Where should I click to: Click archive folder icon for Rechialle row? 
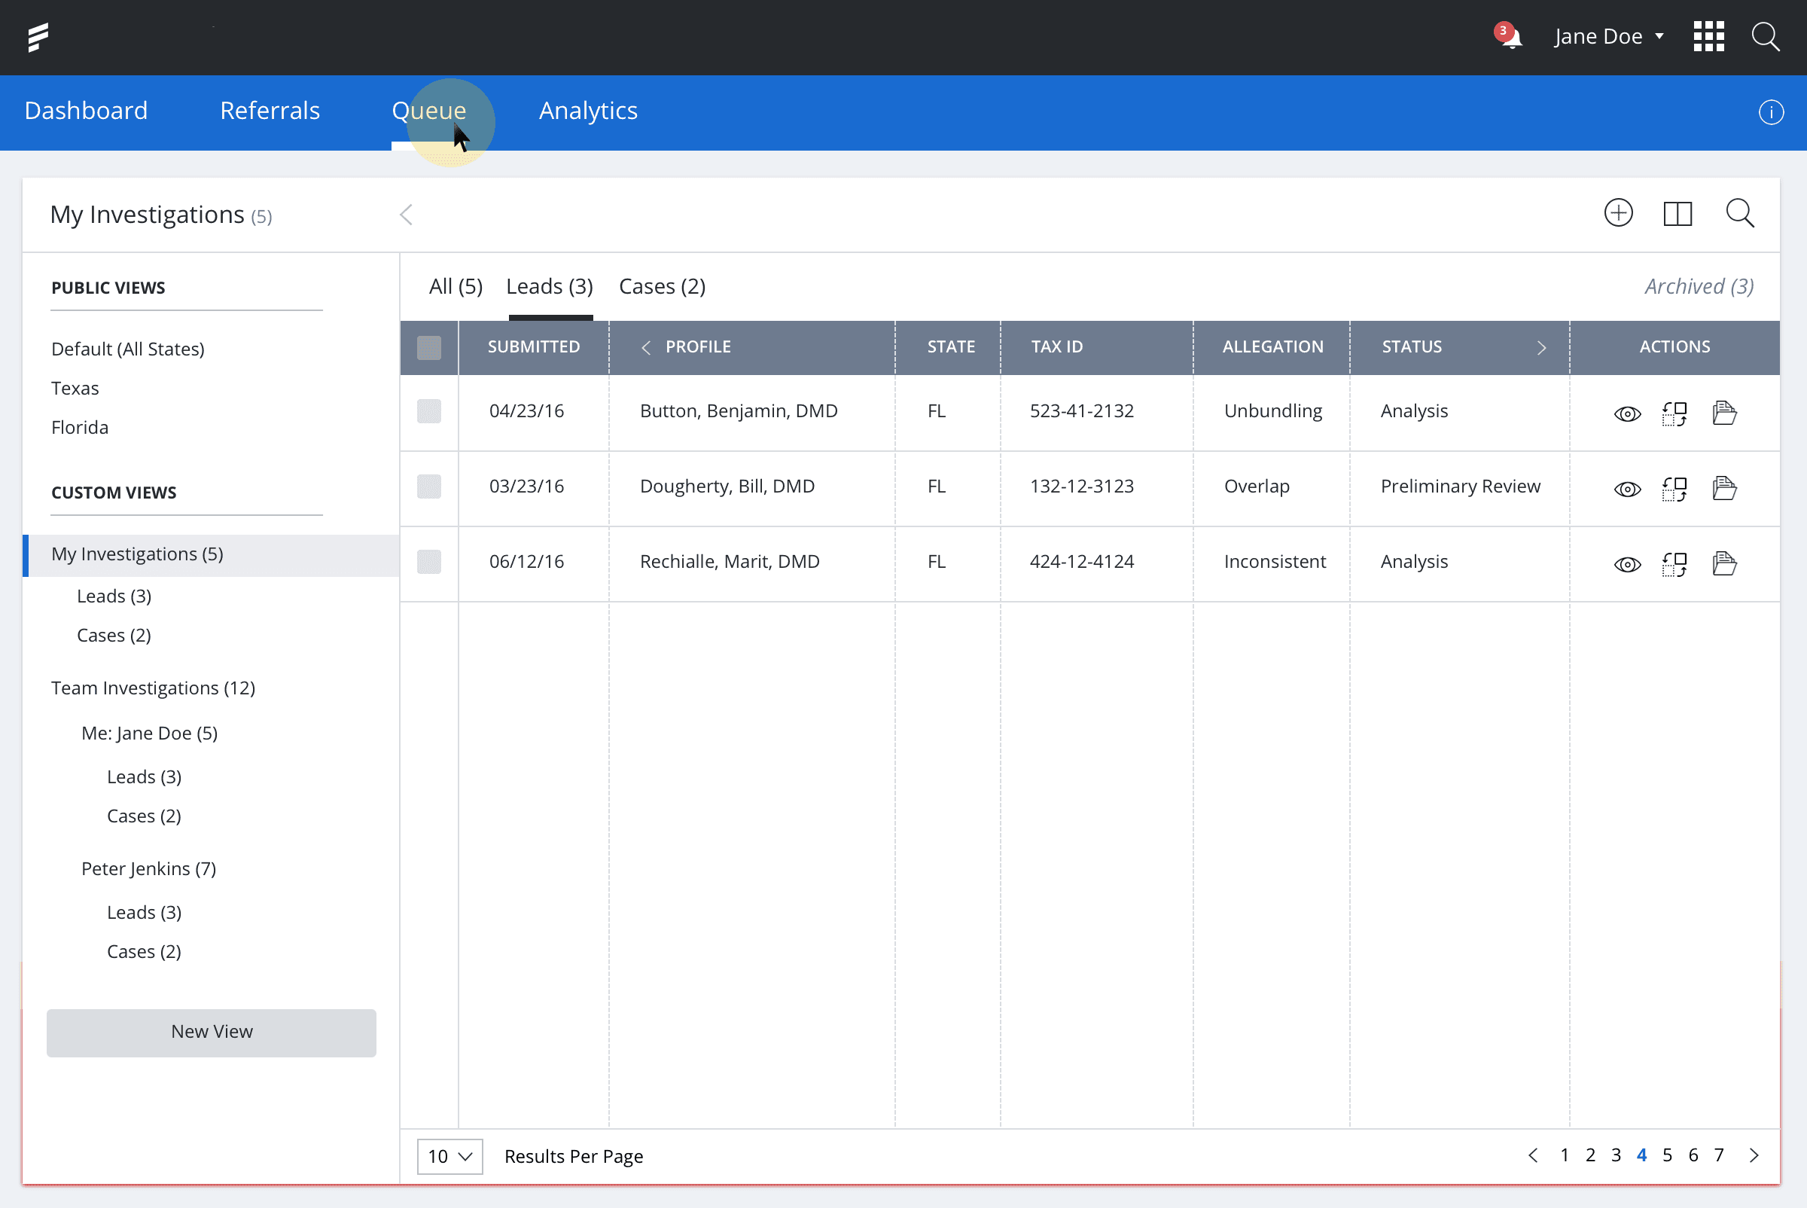[1724, 564]
